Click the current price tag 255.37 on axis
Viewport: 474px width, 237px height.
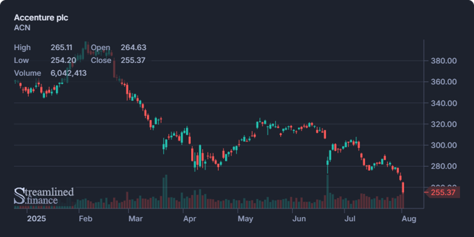click(x=443, y=192)
